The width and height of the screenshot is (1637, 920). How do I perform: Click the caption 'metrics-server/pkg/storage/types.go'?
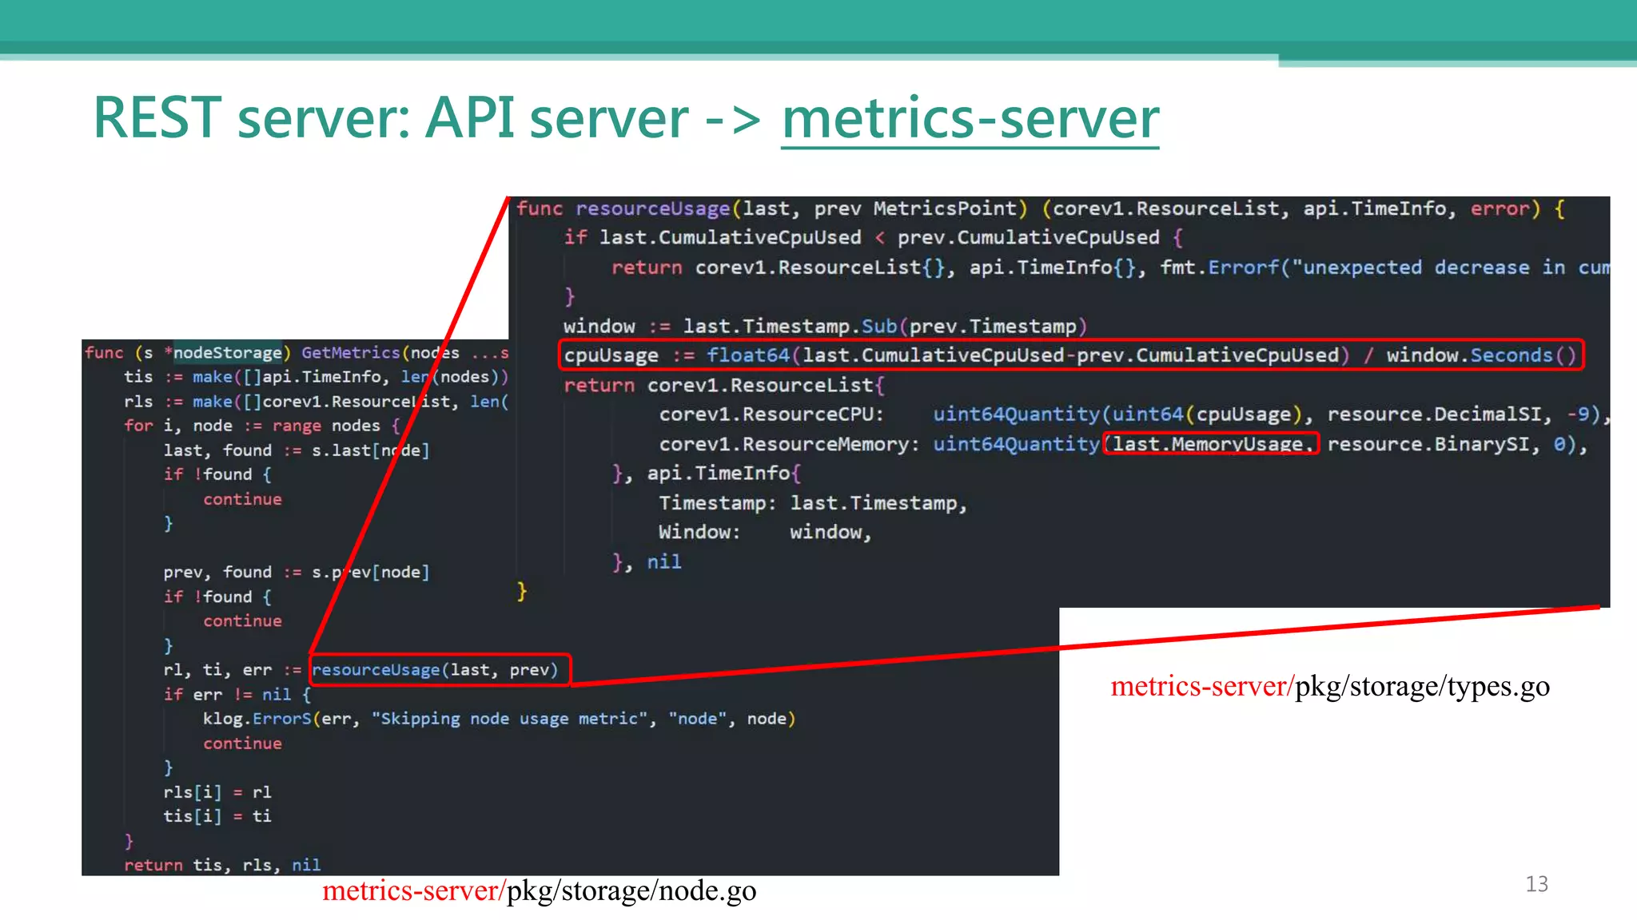1330,686
